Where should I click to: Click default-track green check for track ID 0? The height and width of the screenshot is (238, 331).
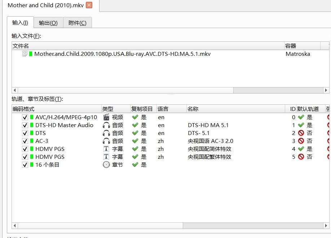(301, 117)
